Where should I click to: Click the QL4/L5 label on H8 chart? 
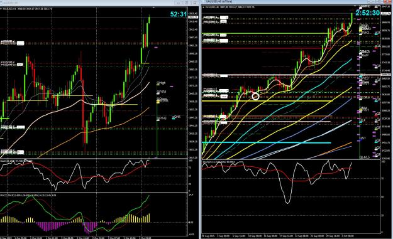point(365,157)
